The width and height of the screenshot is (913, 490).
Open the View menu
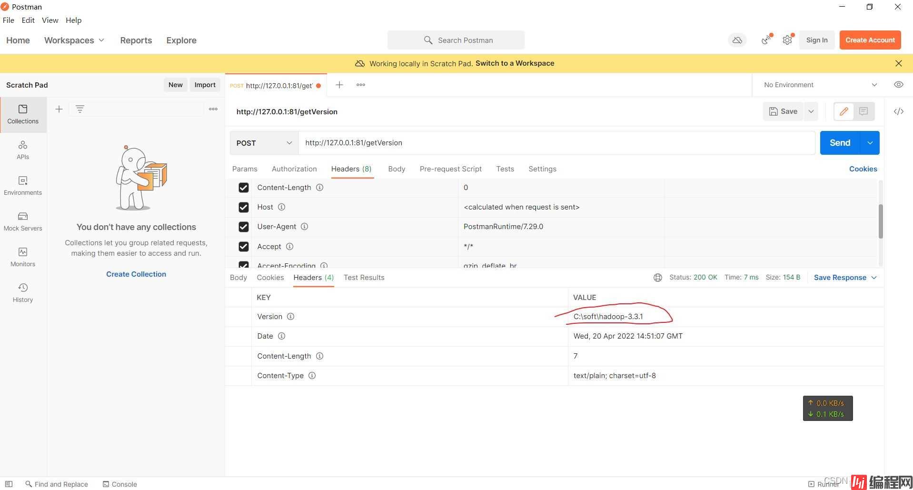tap(50, 20)
